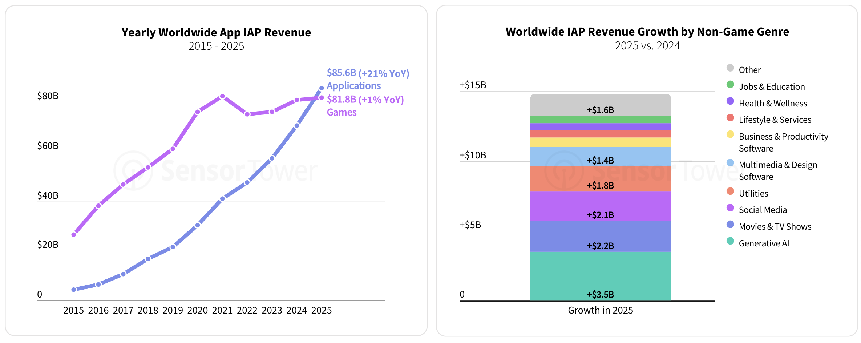Image resolution: width=861 pixels, height=343 pixels.
Task: Click the '2015' x-axis label
Action: 74,310
